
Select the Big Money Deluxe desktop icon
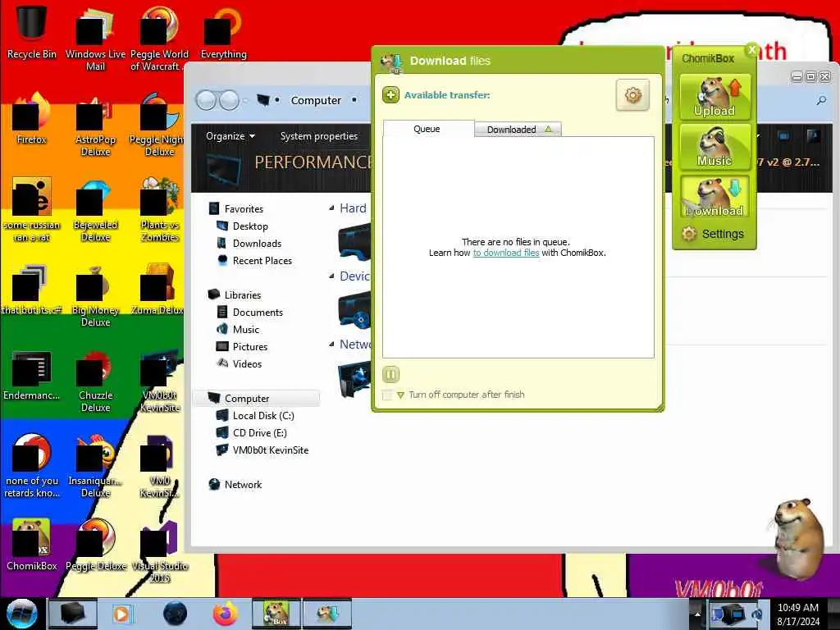point(95,295)
